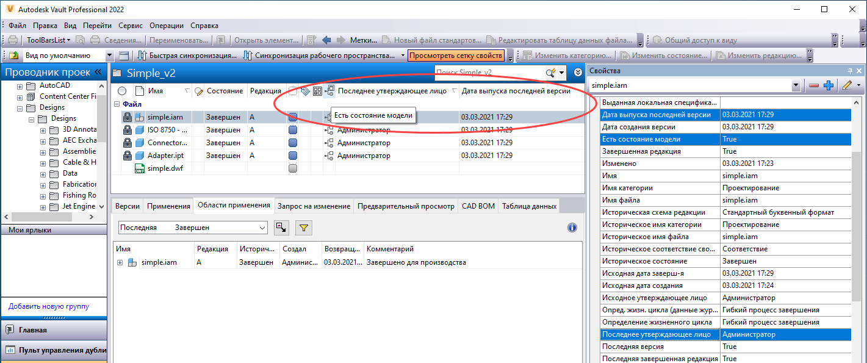Expand simple.iam in the Области применения tree
This screenshot has height=363, width=867.
120,262
